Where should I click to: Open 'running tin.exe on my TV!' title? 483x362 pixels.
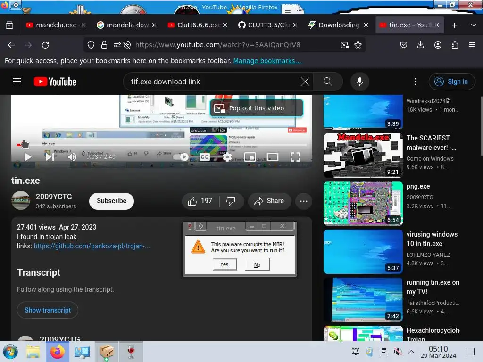433,287
